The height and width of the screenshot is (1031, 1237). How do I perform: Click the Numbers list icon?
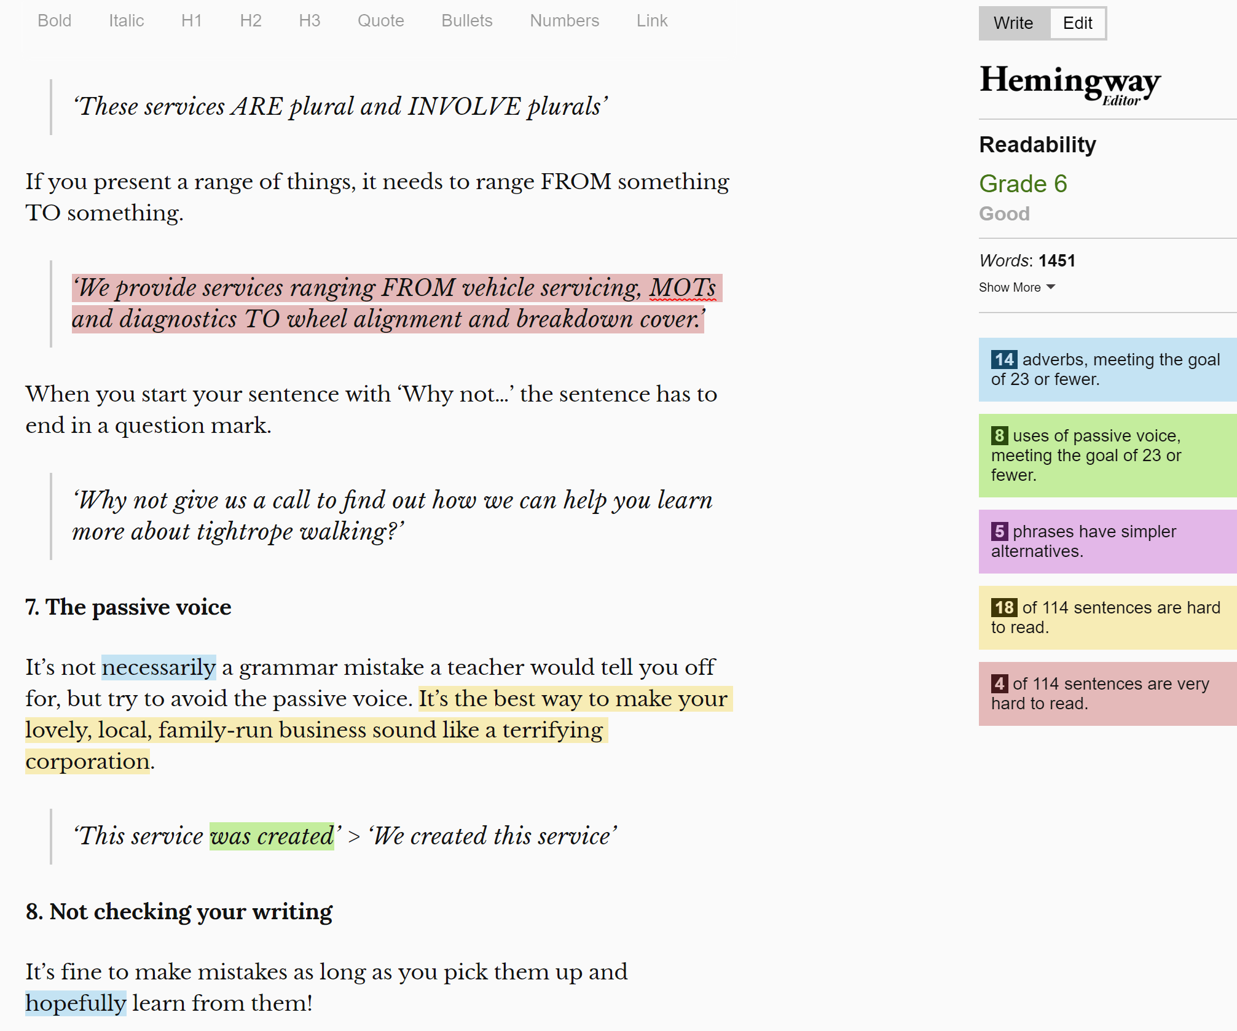563,20
